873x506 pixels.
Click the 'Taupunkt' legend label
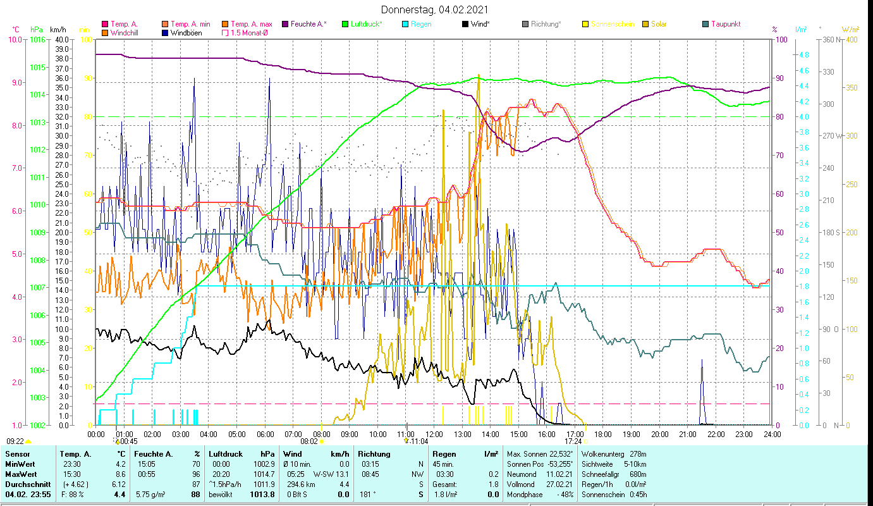coord(726,24)
